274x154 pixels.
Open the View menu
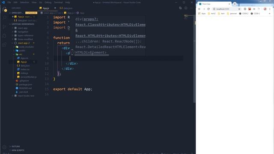34,3
